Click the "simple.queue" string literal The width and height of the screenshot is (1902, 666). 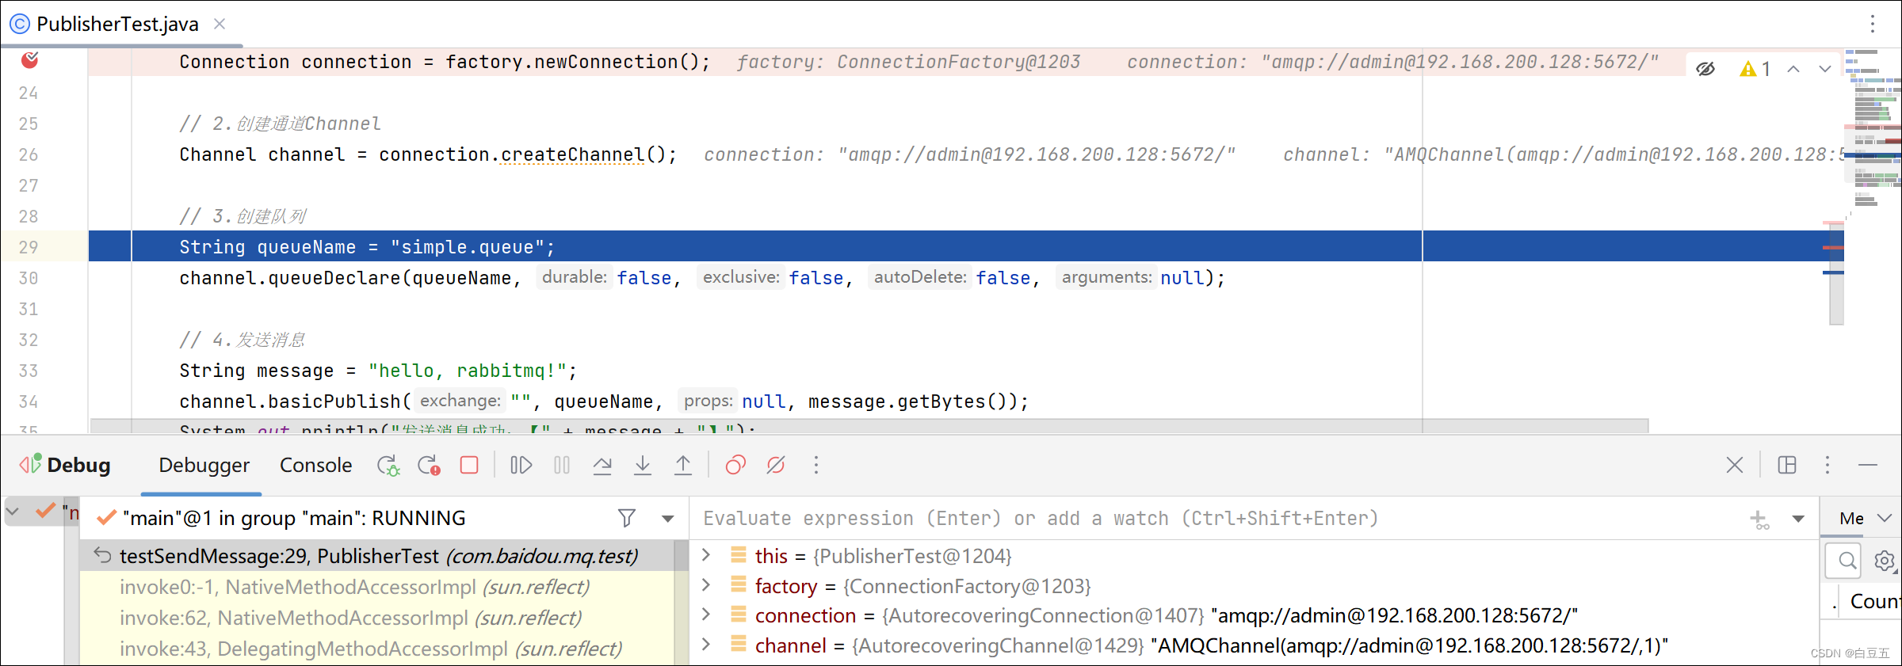[467, 247]
